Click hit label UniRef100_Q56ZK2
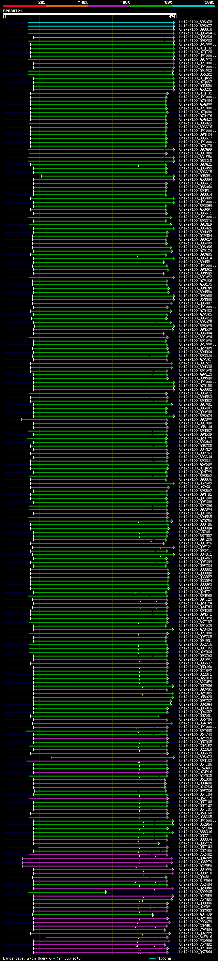 coord(196,75)
